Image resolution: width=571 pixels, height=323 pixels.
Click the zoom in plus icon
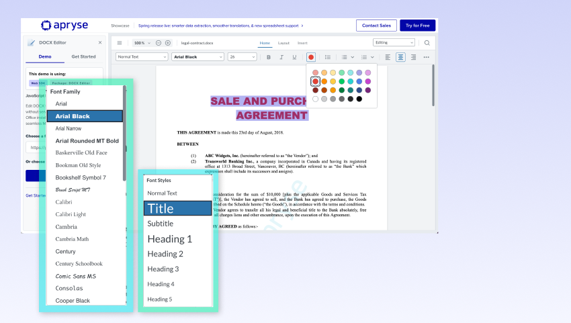pyautogui.click(x=168, y=43)
